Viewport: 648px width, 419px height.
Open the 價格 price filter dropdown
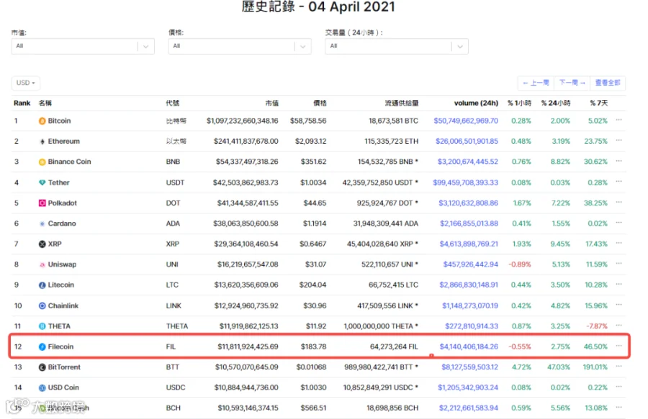[240, 46]
